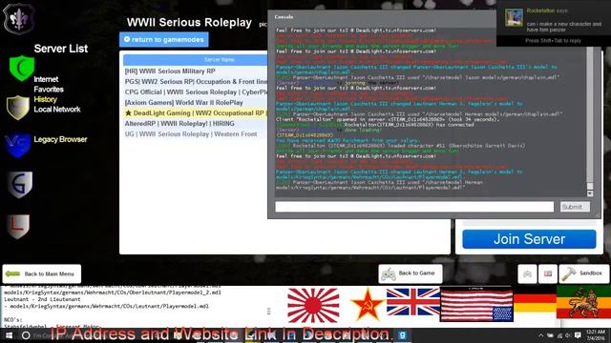Click the taskbar clock
The image size is (611, 343).
pyautogui.click(x=597, y=335)
